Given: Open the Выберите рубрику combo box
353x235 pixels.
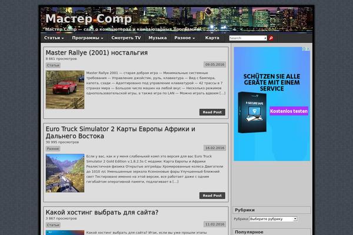Looking at the screenshot, I should click(x=274, y=219).
